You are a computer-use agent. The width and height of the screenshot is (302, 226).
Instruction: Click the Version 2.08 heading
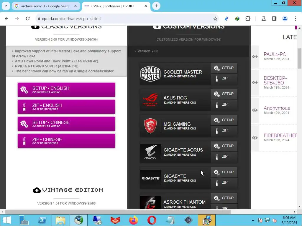[x=148, y=51]
